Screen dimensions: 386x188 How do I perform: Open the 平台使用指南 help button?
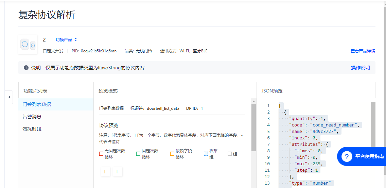(x=362, y=156)
